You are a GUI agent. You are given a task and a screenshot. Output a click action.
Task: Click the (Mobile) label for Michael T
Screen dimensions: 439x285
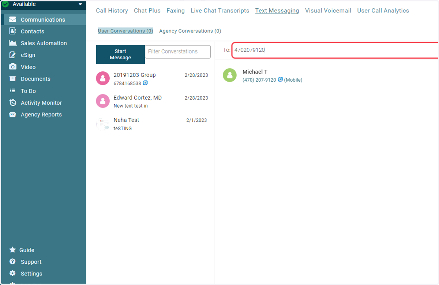(x=293, y=80)
